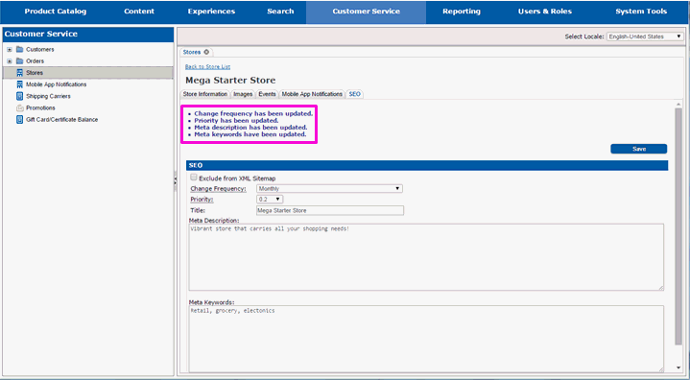This screenshot has height=380, width=690.
Task: Click the Promotions icon
Action: pyautogui.click(x=19, y=107)
